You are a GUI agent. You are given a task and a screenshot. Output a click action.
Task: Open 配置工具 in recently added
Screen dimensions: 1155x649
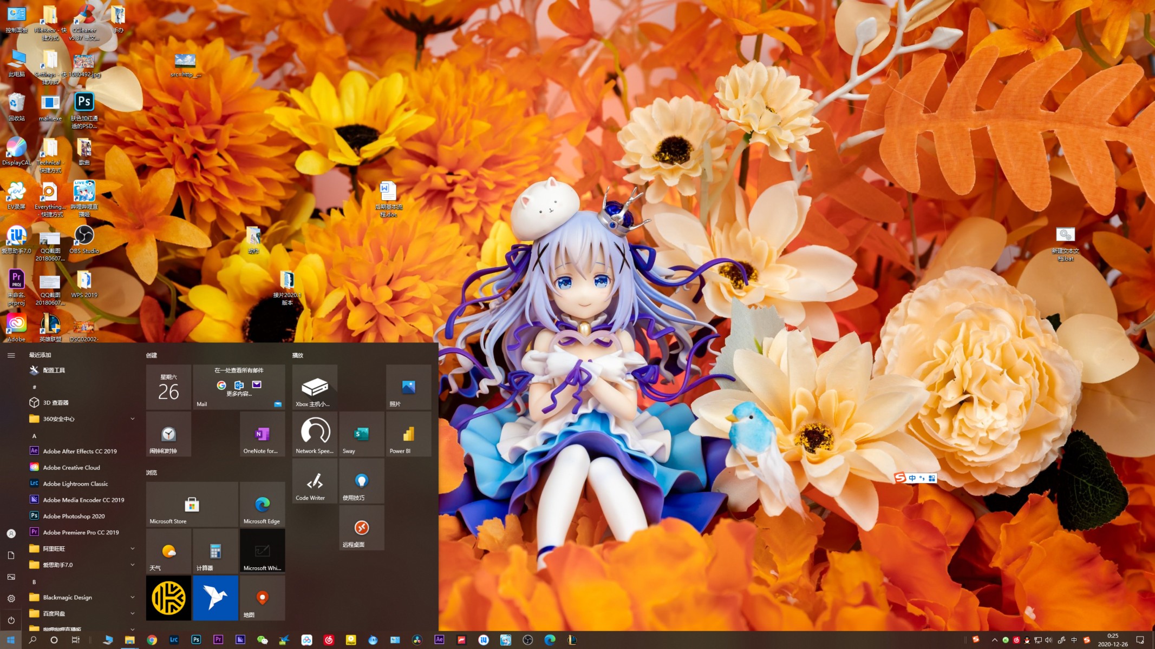82,370
